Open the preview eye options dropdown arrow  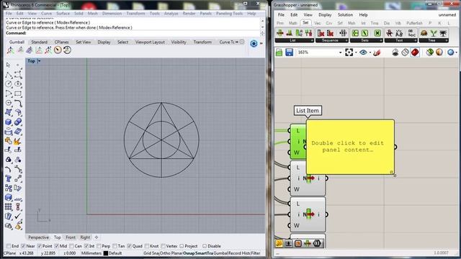pos(370,53)
